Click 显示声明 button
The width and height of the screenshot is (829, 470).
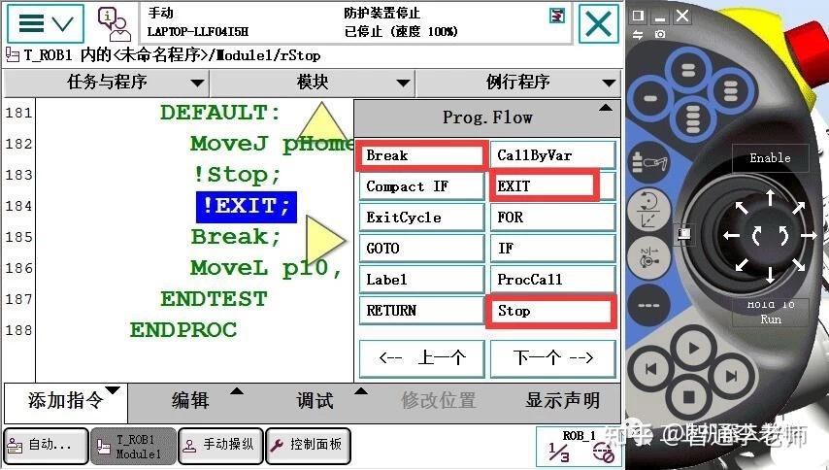563,401
